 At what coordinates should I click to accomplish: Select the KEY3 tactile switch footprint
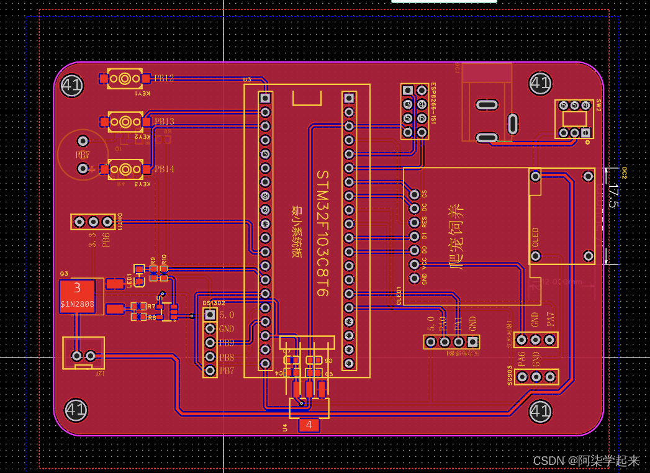[125, 169]
